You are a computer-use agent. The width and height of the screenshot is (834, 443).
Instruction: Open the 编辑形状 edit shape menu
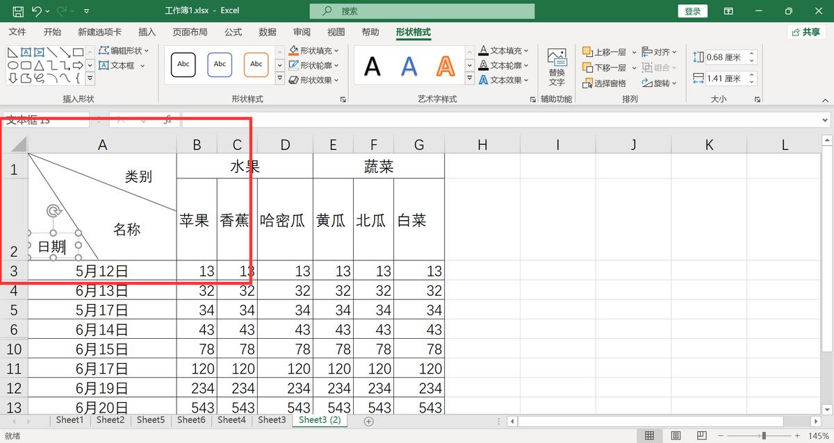pyautogui.click(x=117, y=51)
